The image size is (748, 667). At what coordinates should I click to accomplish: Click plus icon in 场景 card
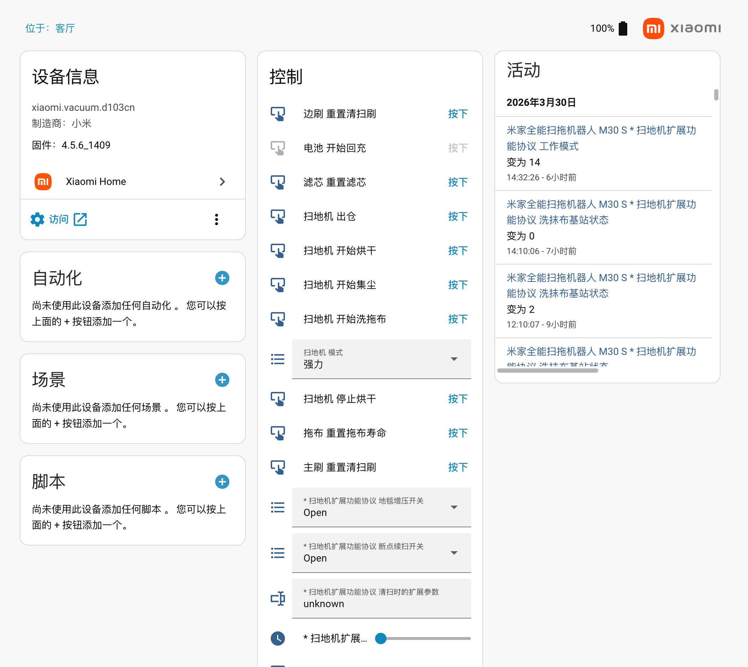pos(222,380)
